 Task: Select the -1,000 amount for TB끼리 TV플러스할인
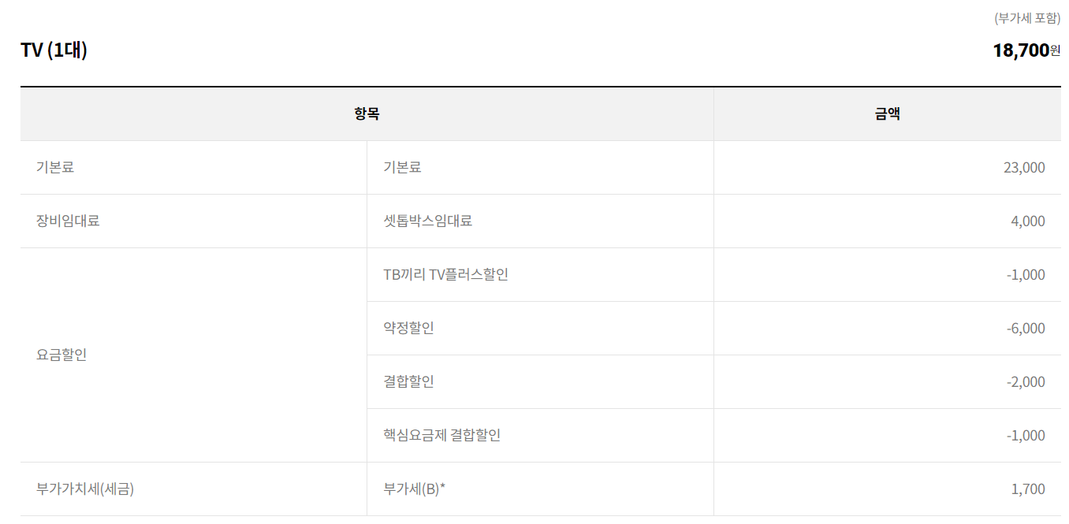(x=1026, y=275)
